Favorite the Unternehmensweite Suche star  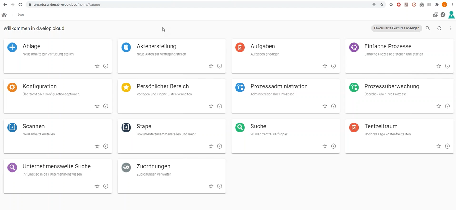[97, 186]
